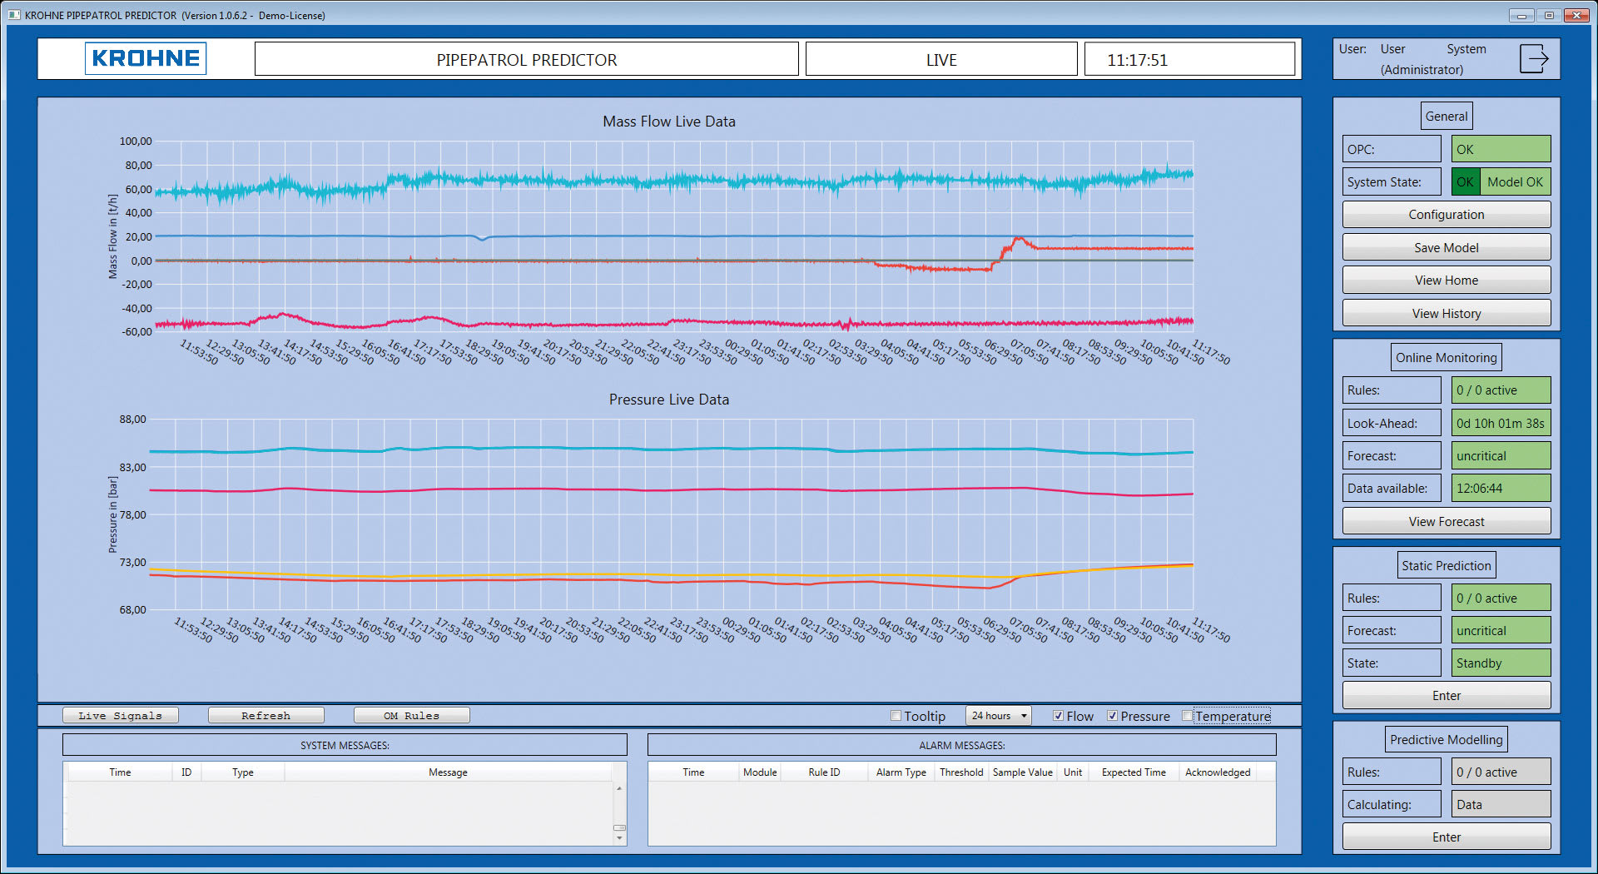The height and width of the screenshot is (874, 1598).
Task: Open the 24 hours time range dropdown
Action: (x=999, y=716)
